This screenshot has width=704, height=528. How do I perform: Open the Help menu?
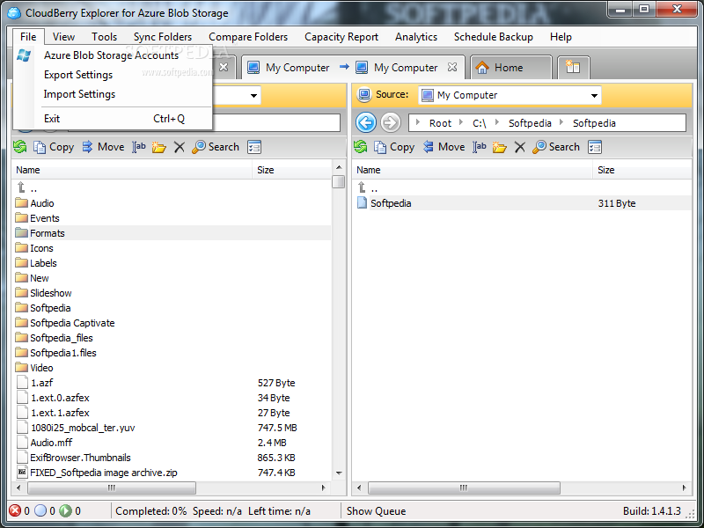pos(561,37)
